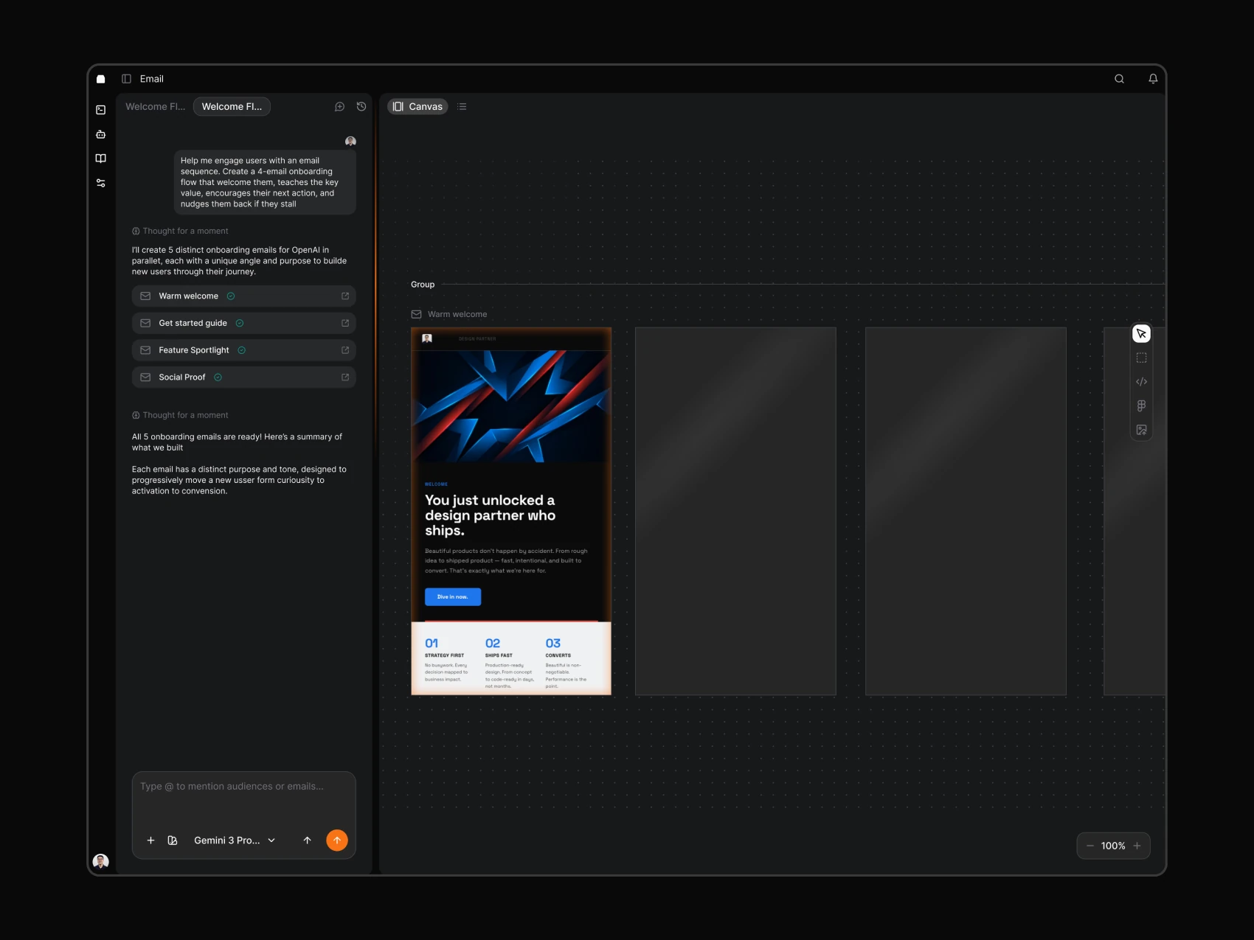Expand the second Thought for a moment

tap(180, 416)
